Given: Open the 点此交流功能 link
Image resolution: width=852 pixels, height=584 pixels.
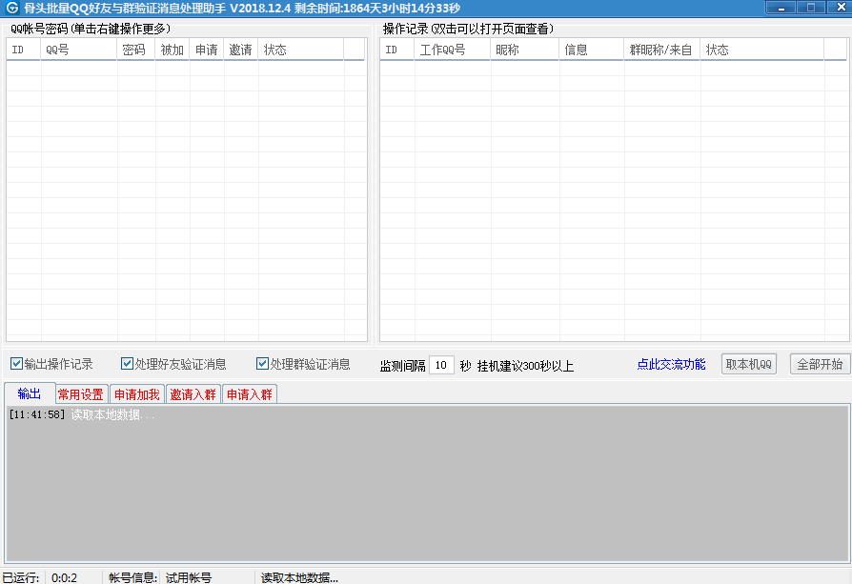Looking at the screenshot, I should pos(671,364).
